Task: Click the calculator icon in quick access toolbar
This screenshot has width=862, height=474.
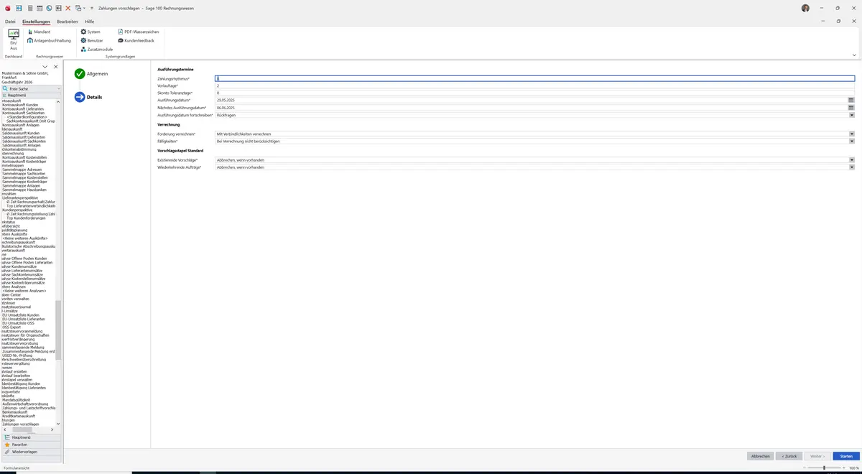Action: (x=29, y=8)
